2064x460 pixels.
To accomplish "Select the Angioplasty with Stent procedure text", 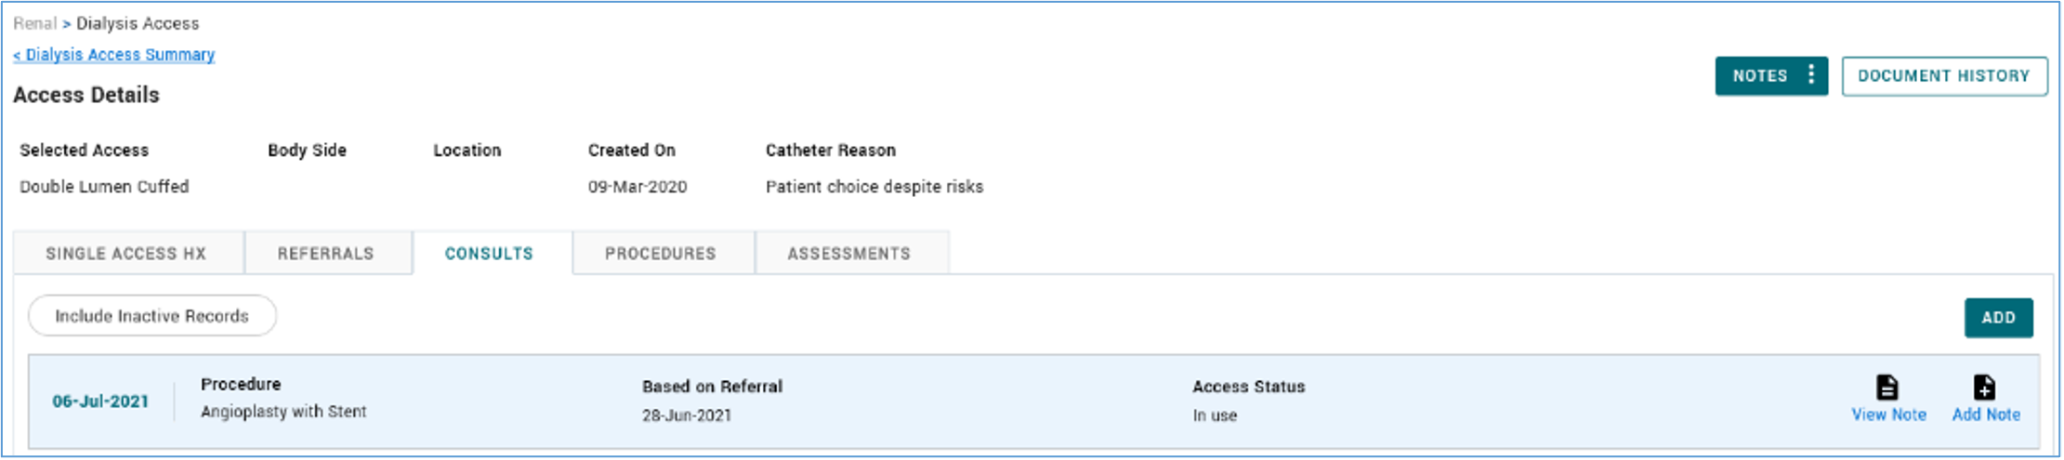I will tap(283, 412).
